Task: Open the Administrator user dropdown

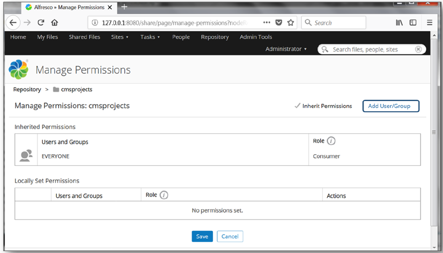Action: point(286,49)
